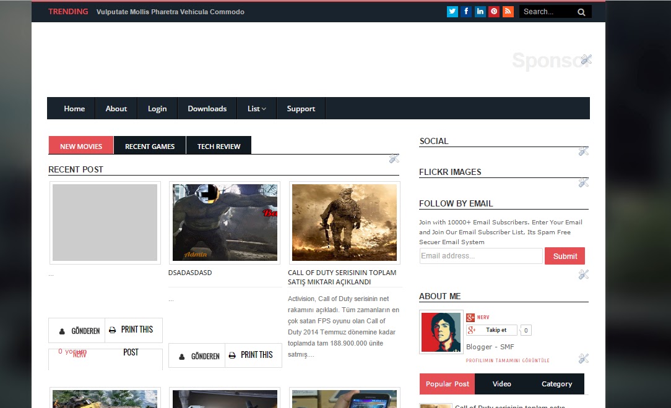
Task: Click the NERV profile name link
Action: pyautogui.click(x=483, y=317)
